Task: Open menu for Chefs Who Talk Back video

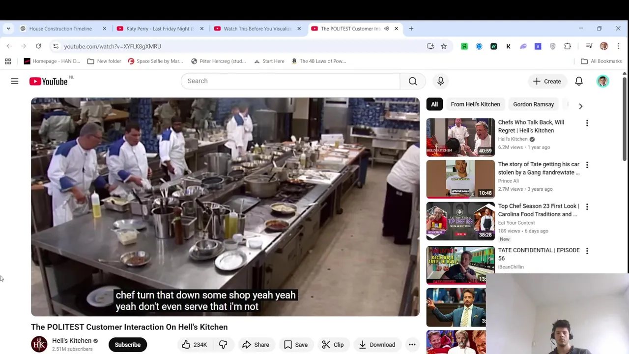Action: pyautogui.click(x=587, y=123)
